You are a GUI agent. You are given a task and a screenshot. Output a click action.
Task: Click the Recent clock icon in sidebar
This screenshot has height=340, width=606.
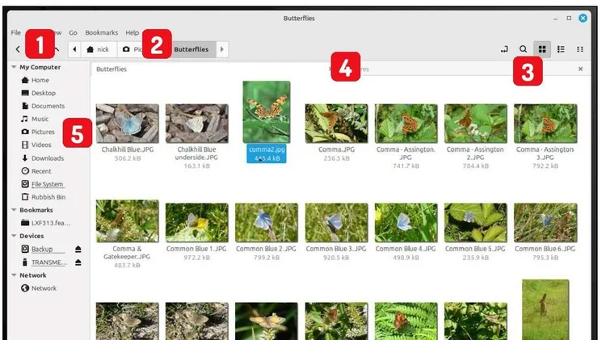(x=25, y=170)
